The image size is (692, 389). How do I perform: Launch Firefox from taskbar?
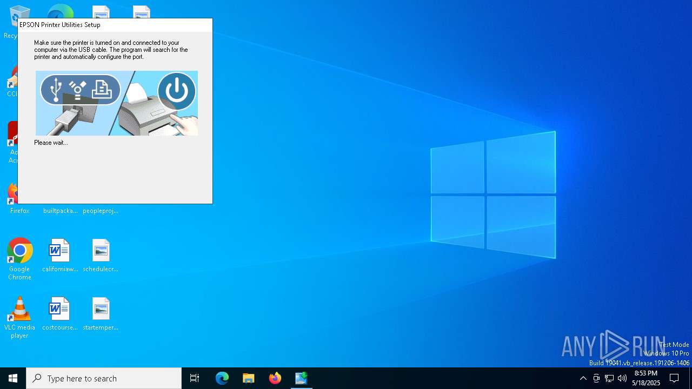[x=275, y=378]
